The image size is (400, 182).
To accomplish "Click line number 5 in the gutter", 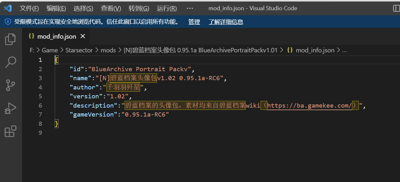I will coord(40,96).
